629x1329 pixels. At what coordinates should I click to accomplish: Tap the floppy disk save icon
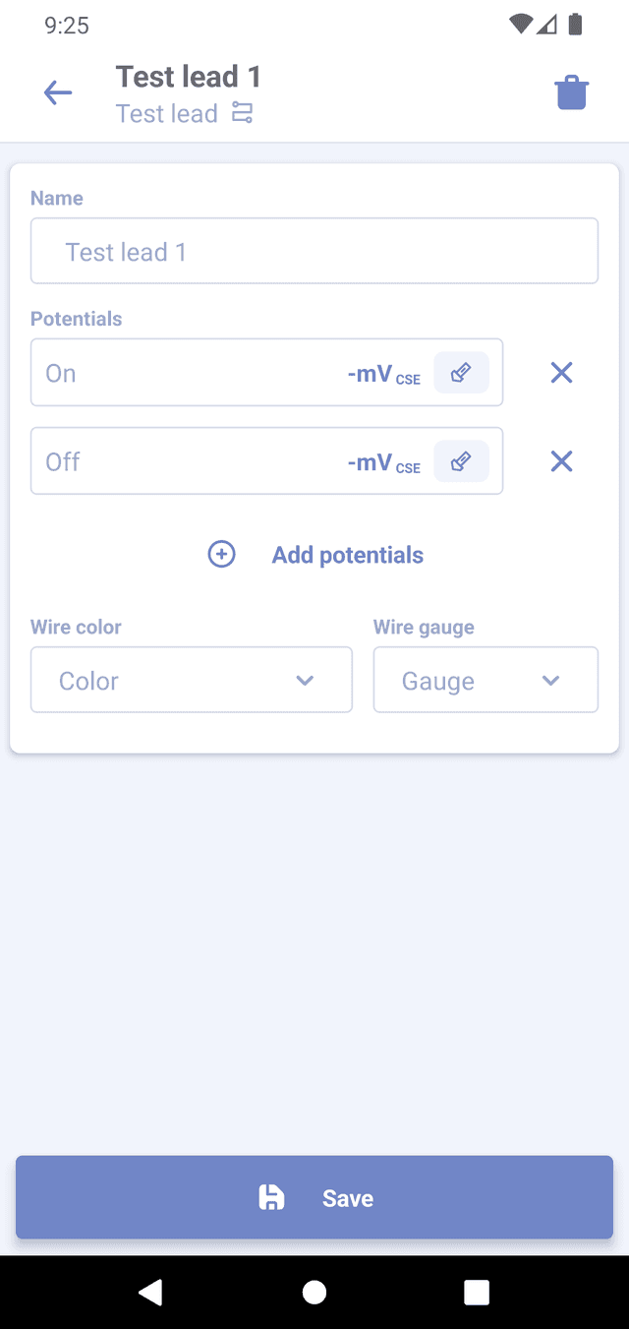(x=271, y=1197)
